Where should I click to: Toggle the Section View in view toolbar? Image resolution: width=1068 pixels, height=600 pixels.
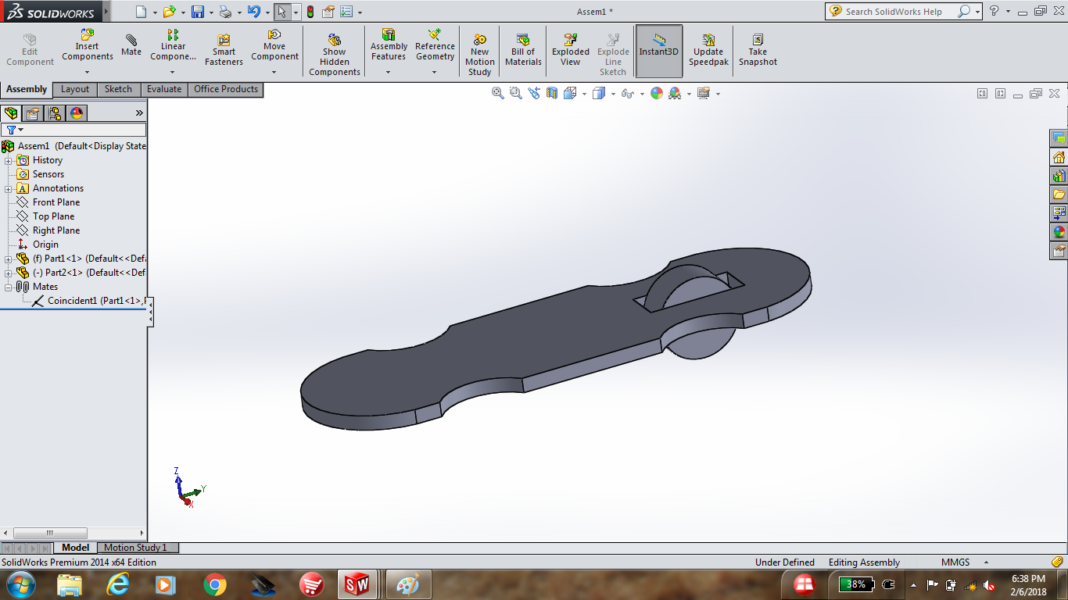pyautogui.click(x=552, y=93)
